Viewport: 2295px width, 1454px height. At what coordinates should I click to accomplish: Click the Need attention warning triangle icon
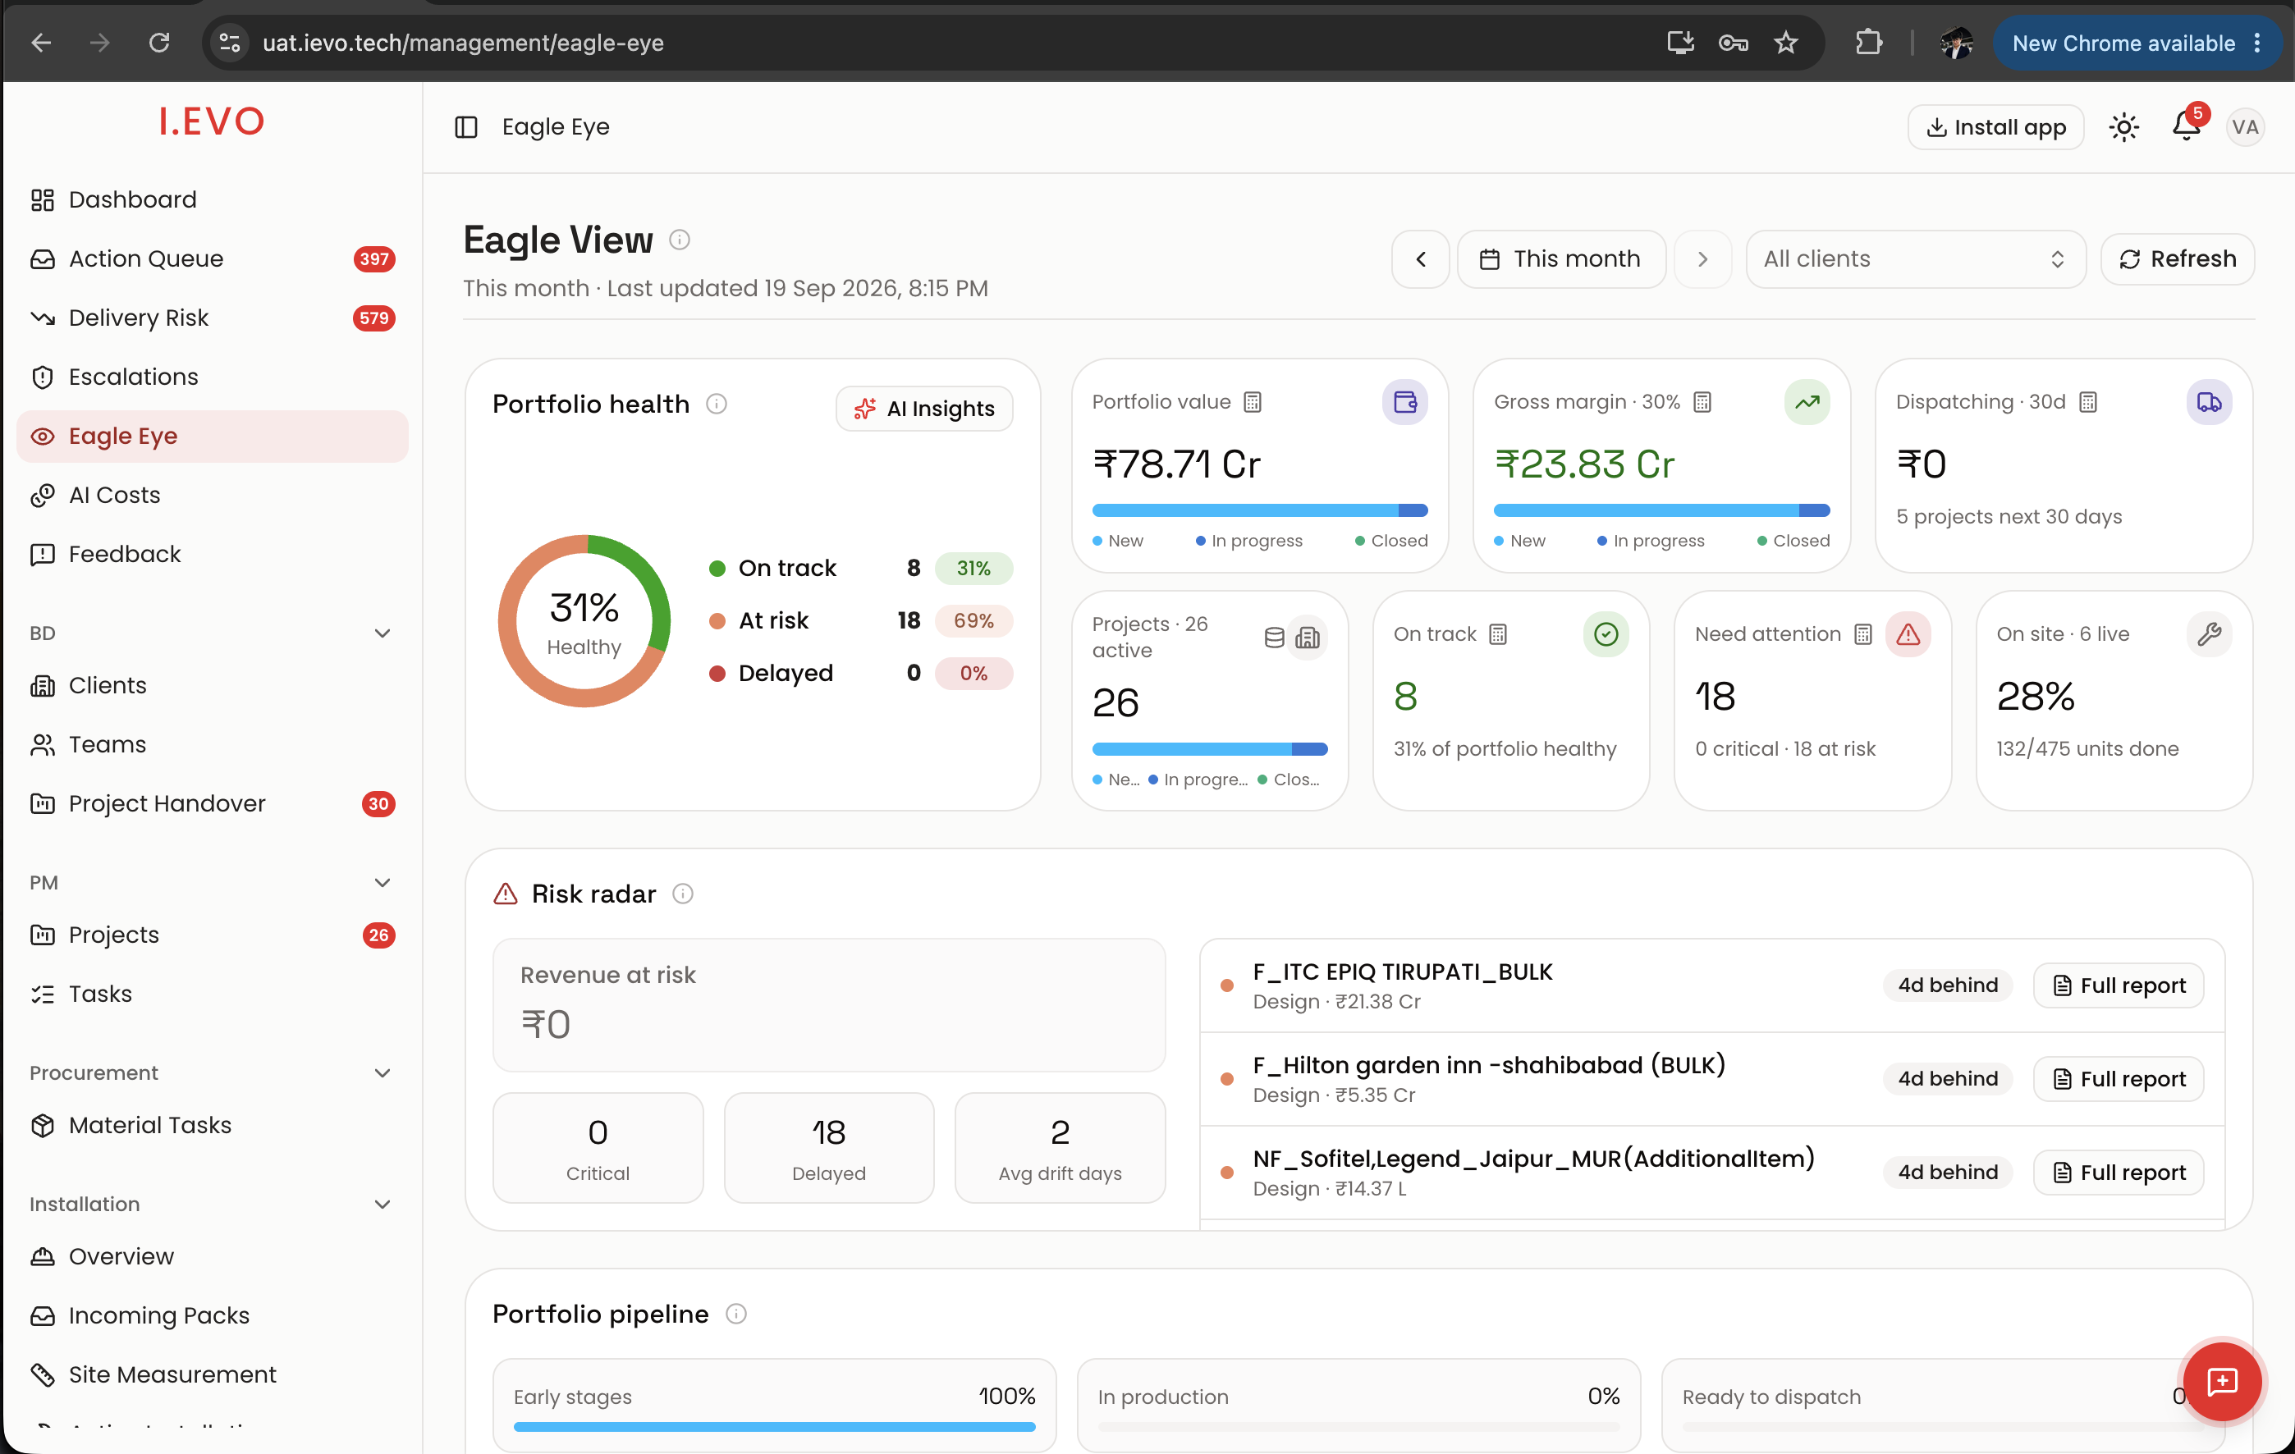pyautogui.click(x=1908, y=633)
